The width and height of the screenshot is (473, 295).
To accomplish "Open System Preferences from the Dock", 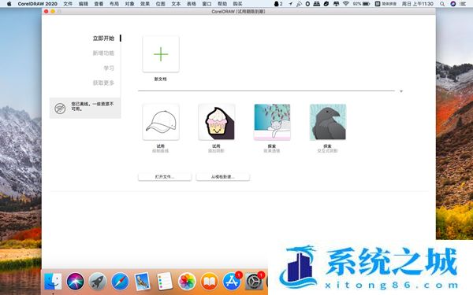I will click(254, 282).
